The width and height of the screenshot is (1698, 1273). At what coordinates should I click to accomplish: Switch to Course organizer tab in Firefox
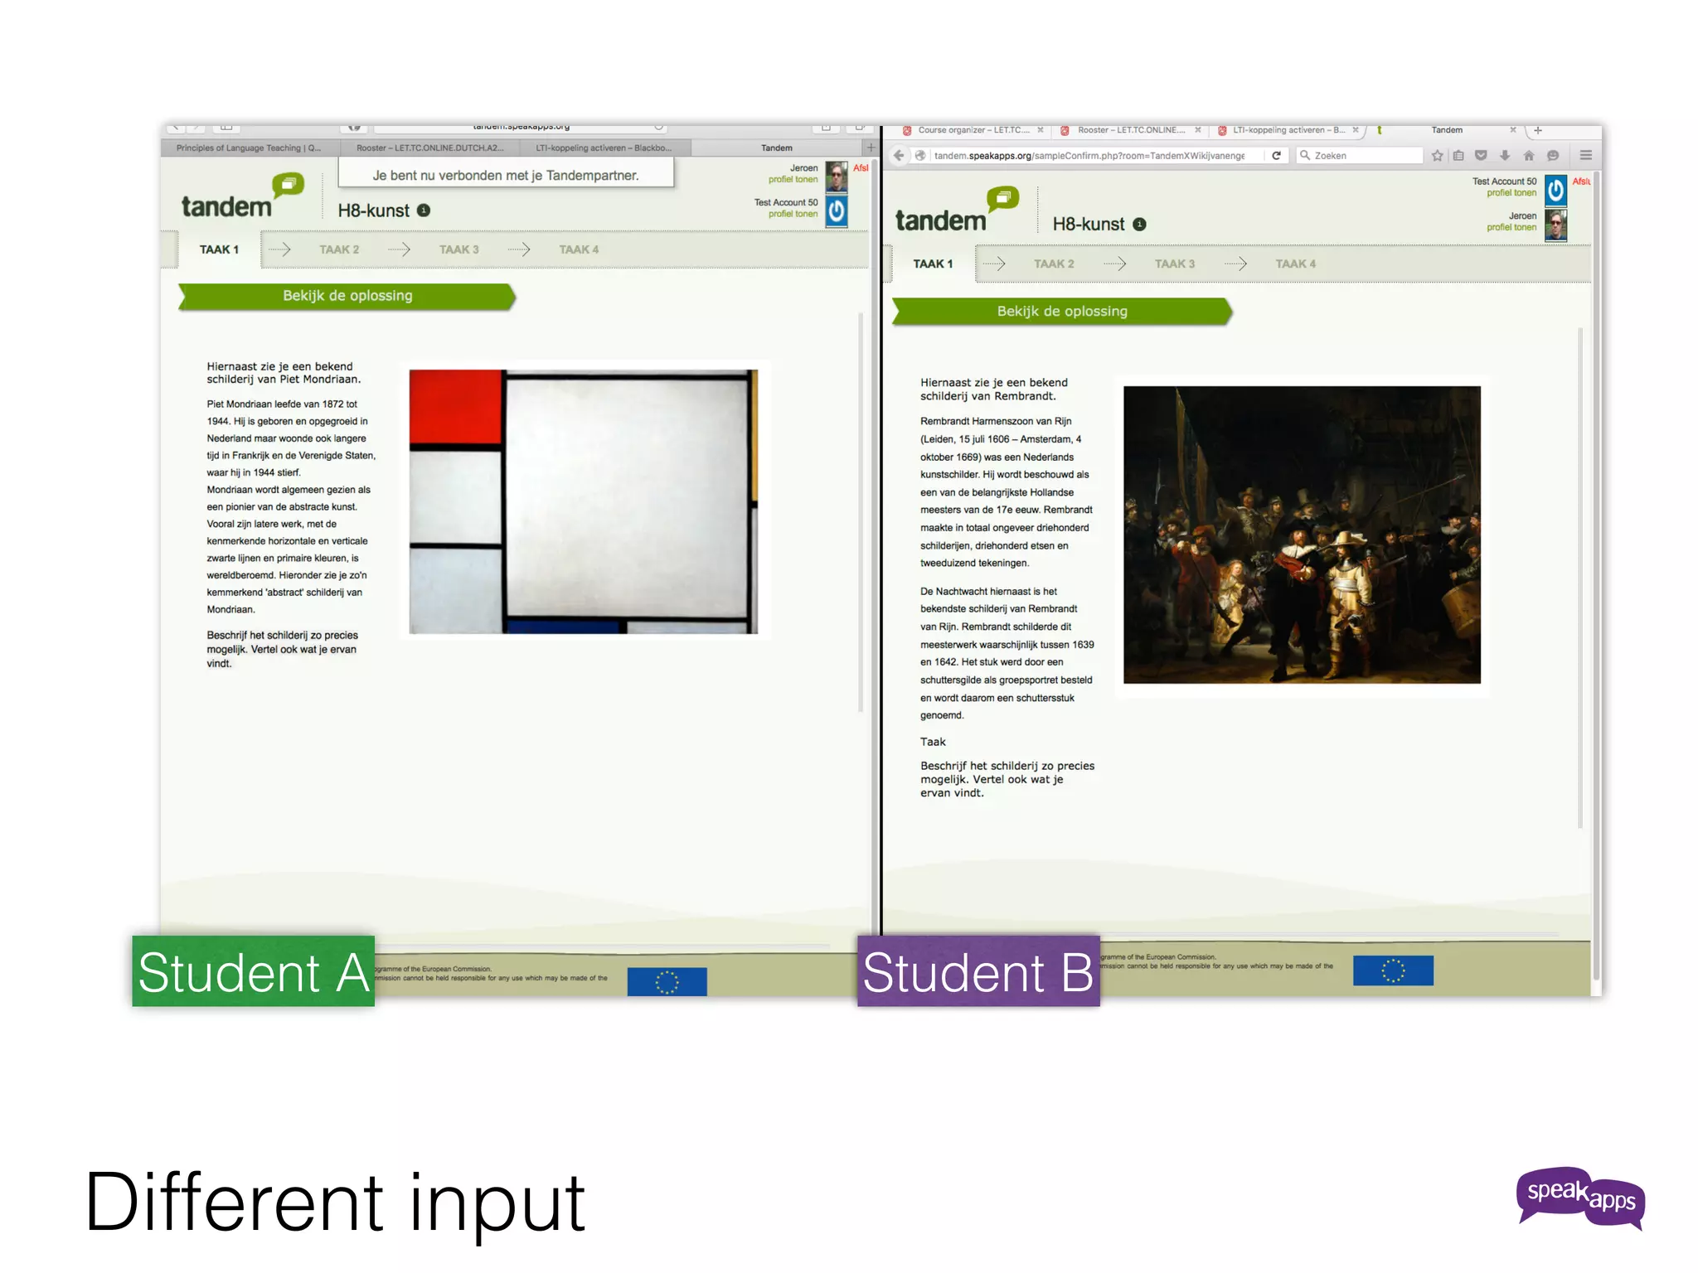[972, 130]
